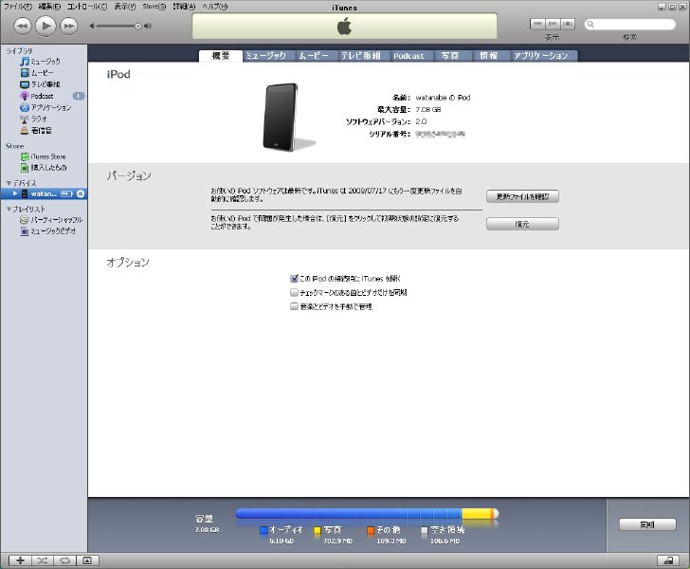Switch to the ミュージック tab
This screenshot has width=690, height=569.
pyautogui.click(x=265, y=56)
